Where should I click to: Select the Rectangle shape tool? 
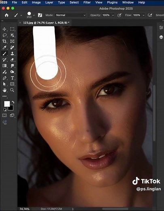click(12, 84)
